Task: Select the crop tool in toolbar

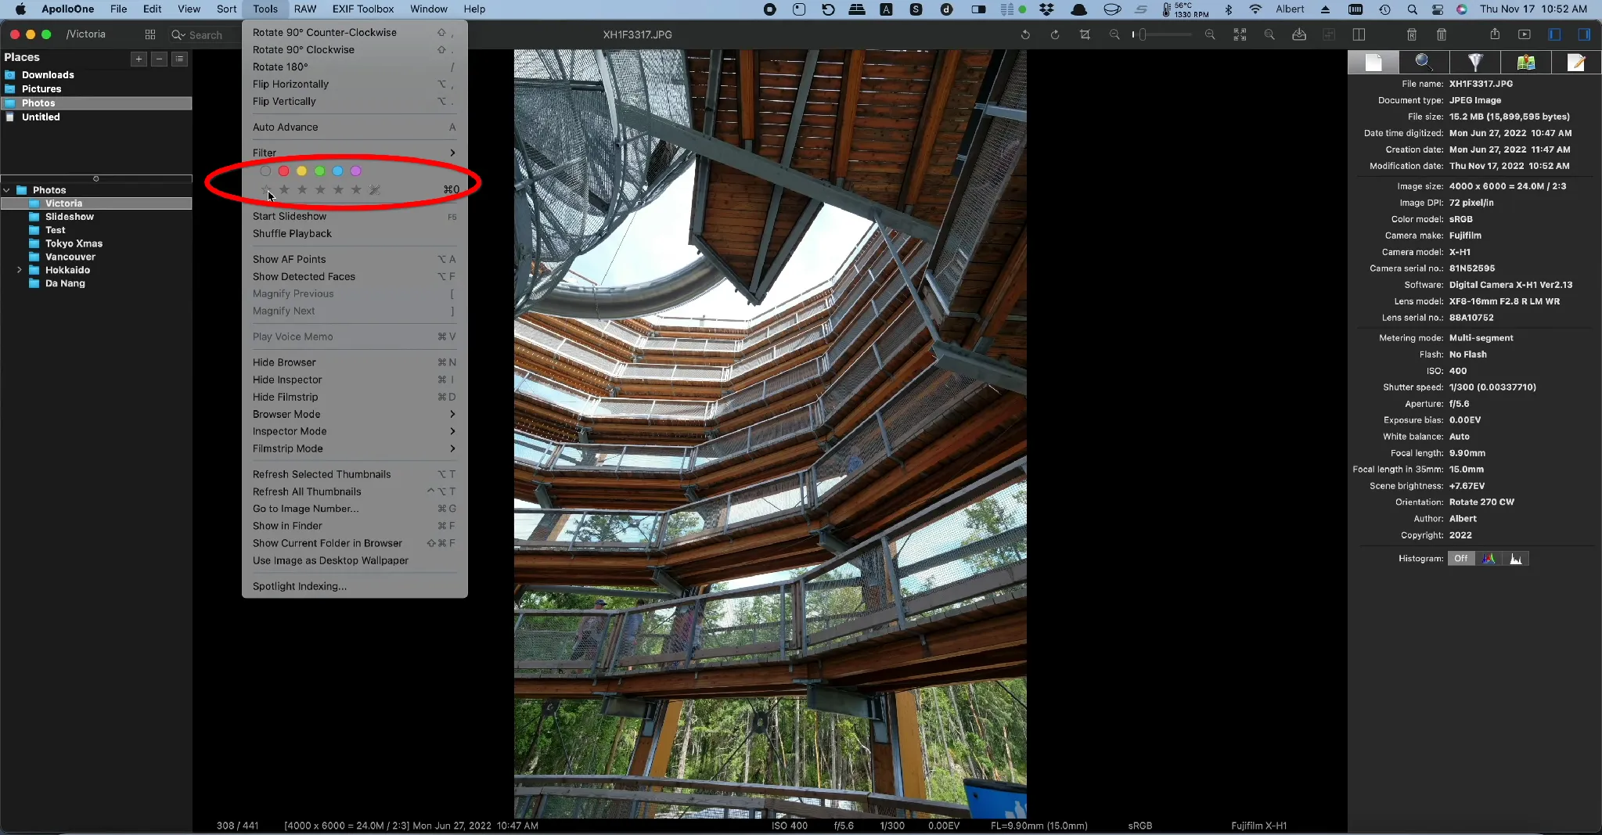Action: (x=1085, y=34)
